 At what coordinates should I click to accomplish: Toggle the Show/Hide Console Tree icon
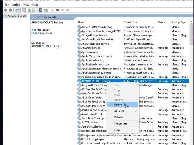click(17, 10)
